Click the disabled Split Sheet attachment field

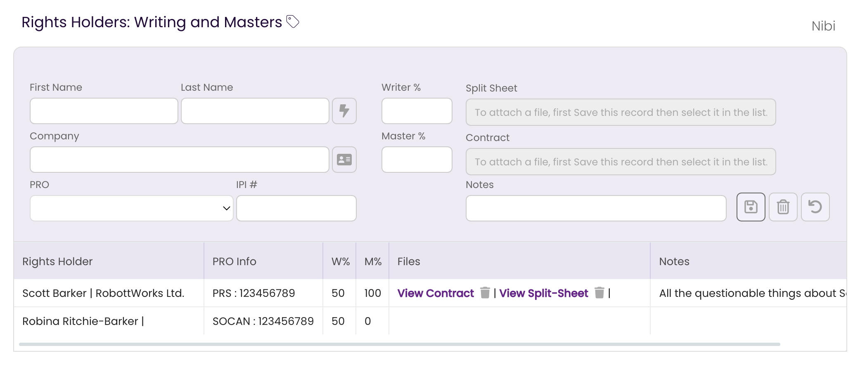click(x=621, y=112)
